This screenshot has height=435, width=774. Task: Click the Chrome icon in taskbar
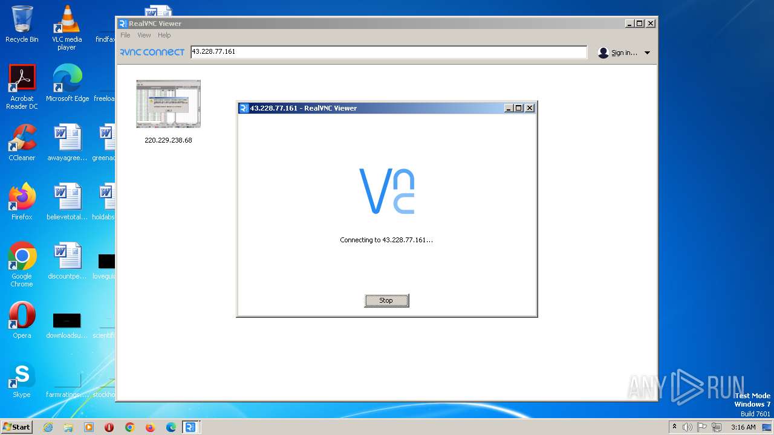click(130, 427)
